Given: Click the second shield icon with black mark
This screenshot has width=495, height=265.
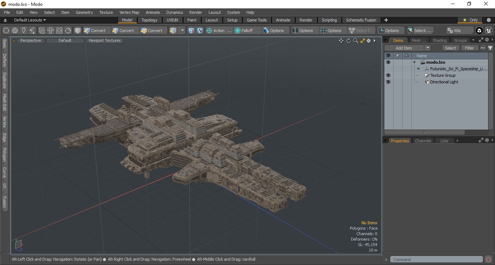Looking at the screenshot, I should [x=200, y=31].
